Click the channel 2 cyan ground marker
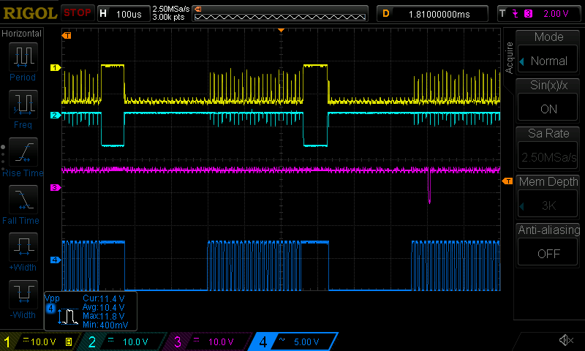This screenshot has width=585, height=351. pyautogui.click(x=56, y=115)
